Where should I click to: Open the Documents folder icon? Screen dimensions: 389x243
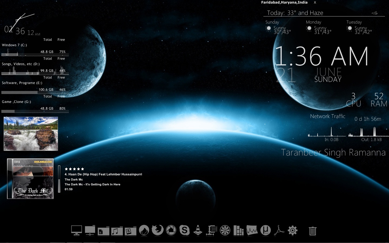(x=103, y=231)
